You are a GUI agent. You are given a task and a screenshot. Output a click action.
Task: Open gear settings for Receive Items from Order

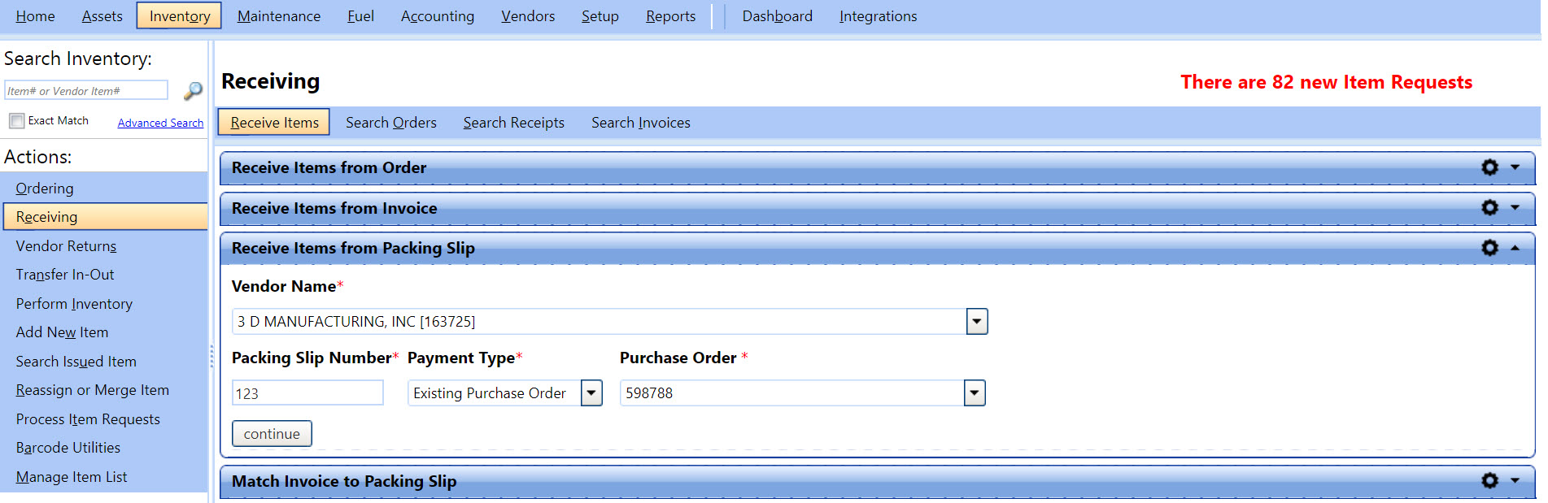(x=1489, y=167)
